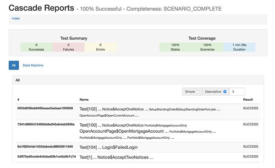Click the 0 Failures summary box

[68, 47]
